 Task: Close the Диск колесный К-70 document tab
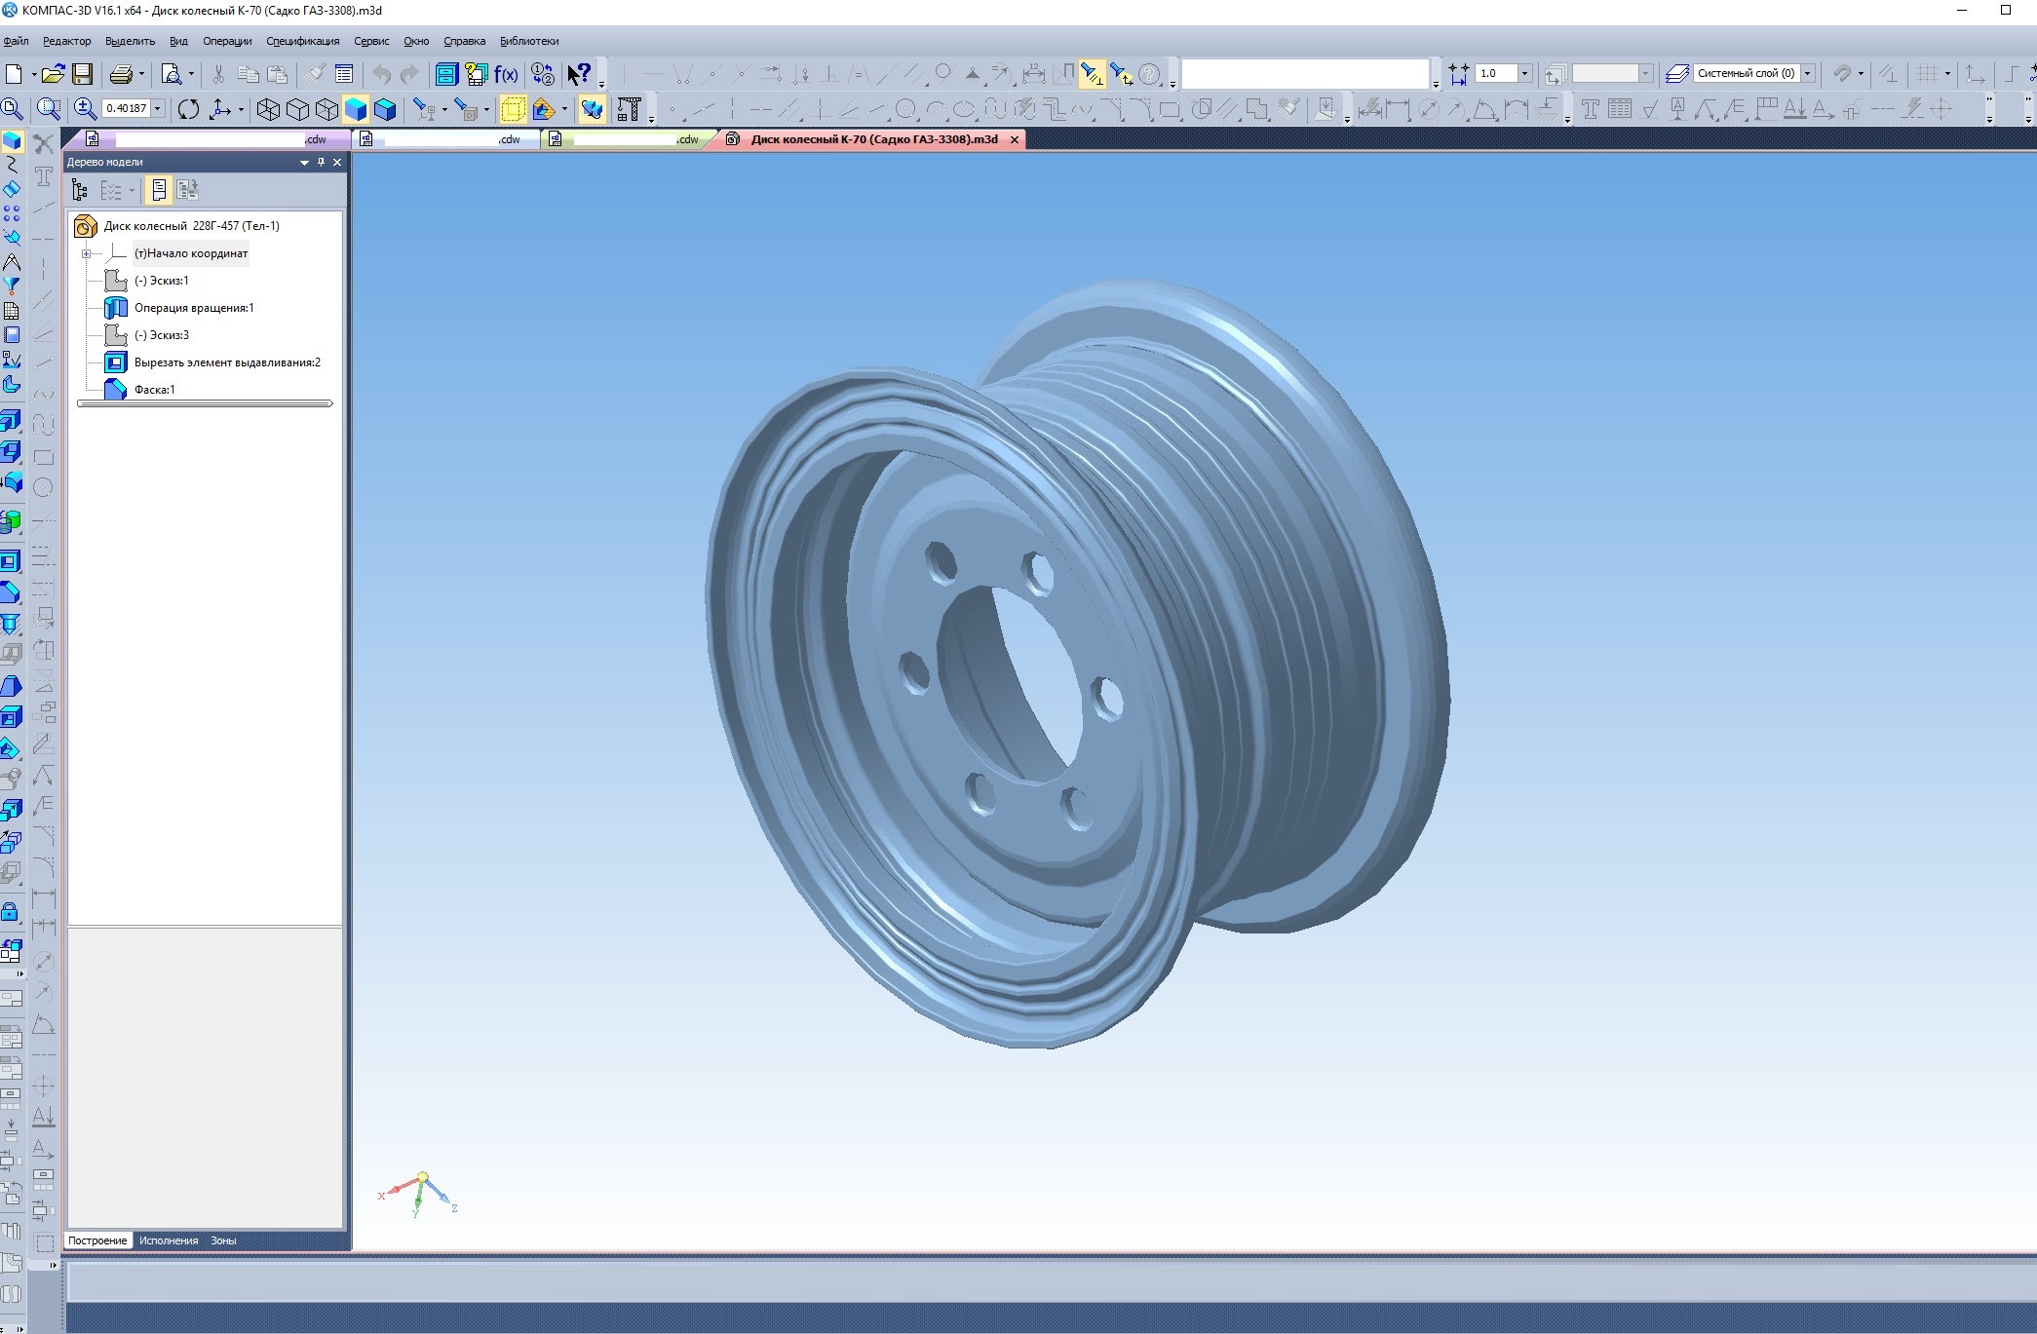[x=1015, y=139]
